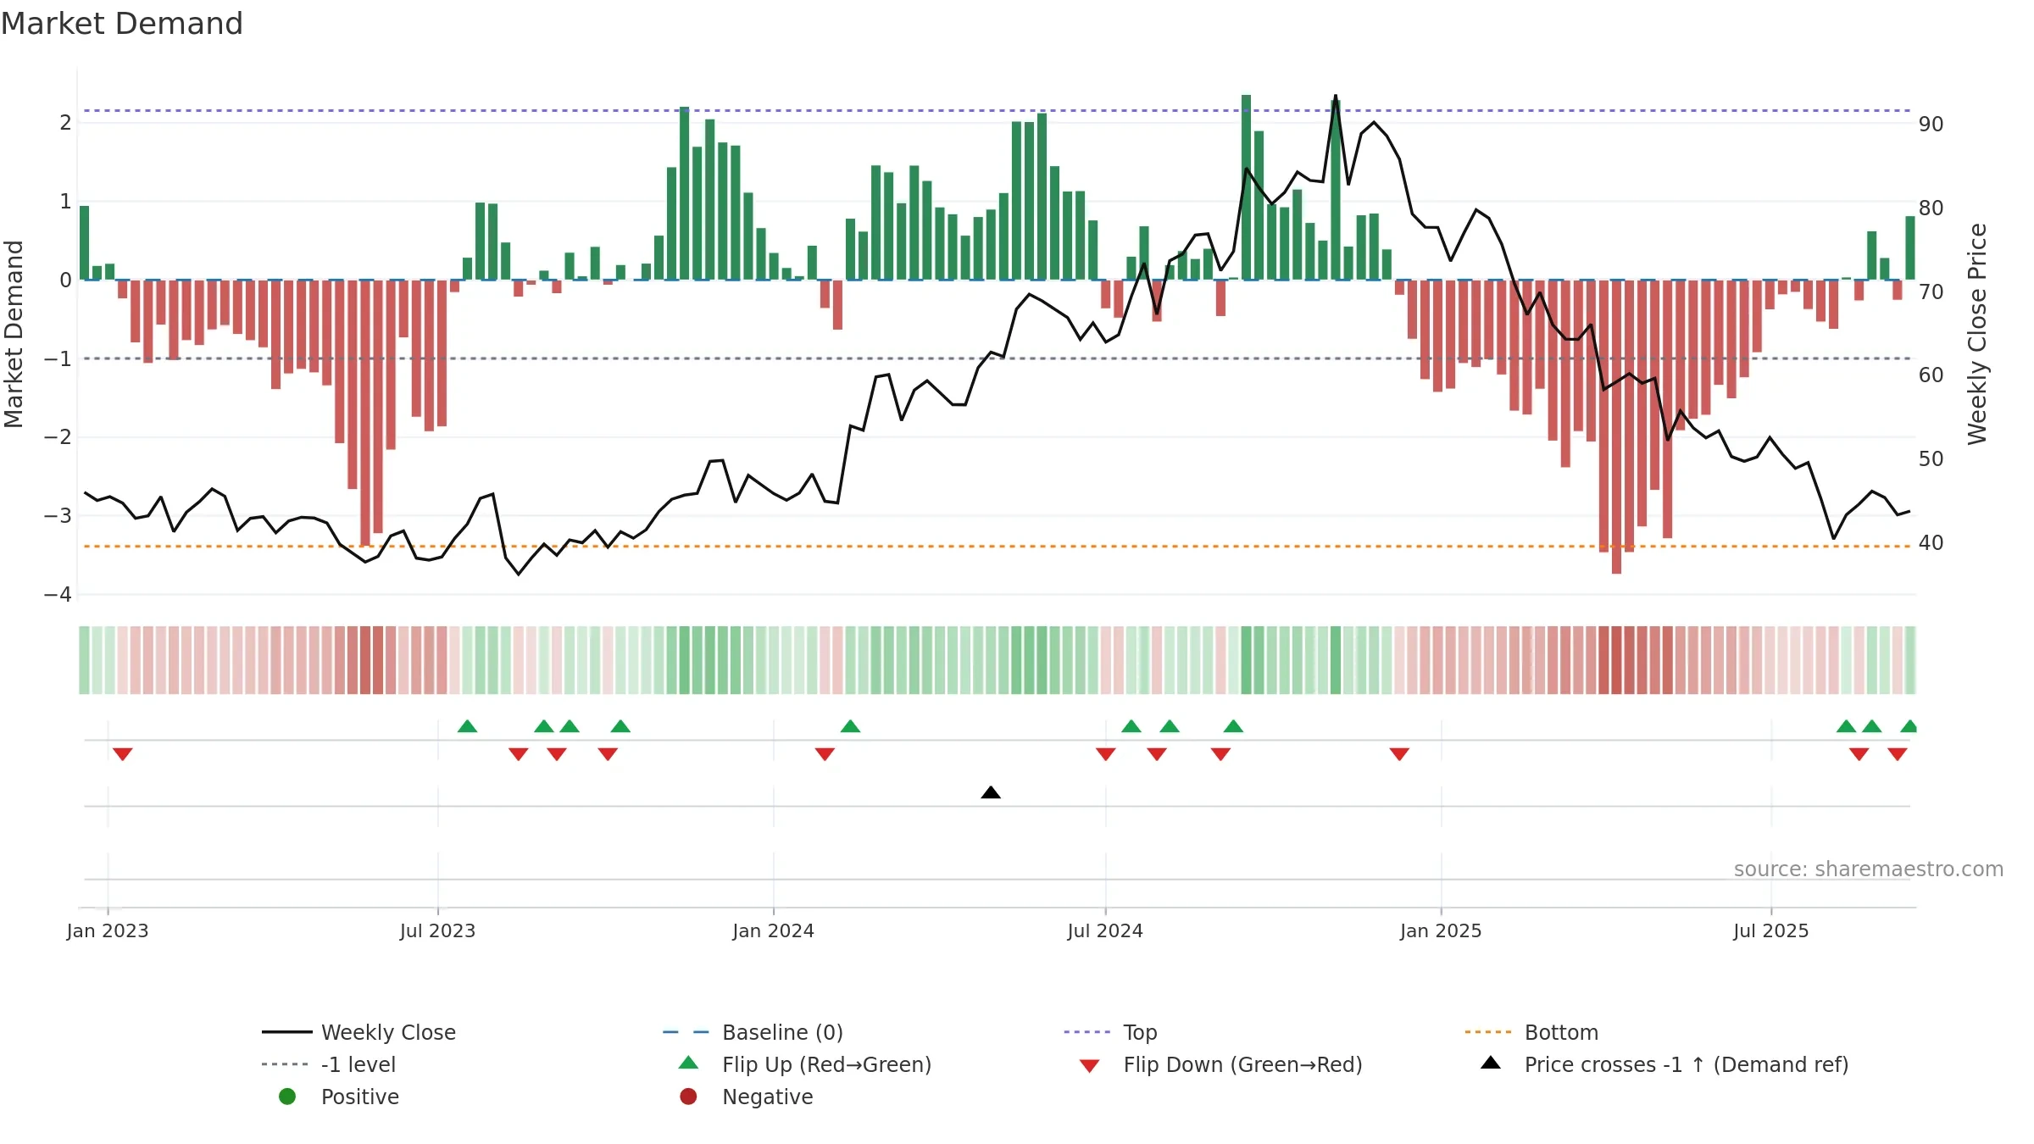This screenshot has width=2034, height=1144.
Task: Toggle the Negative legend entry
Action: 746,1097
